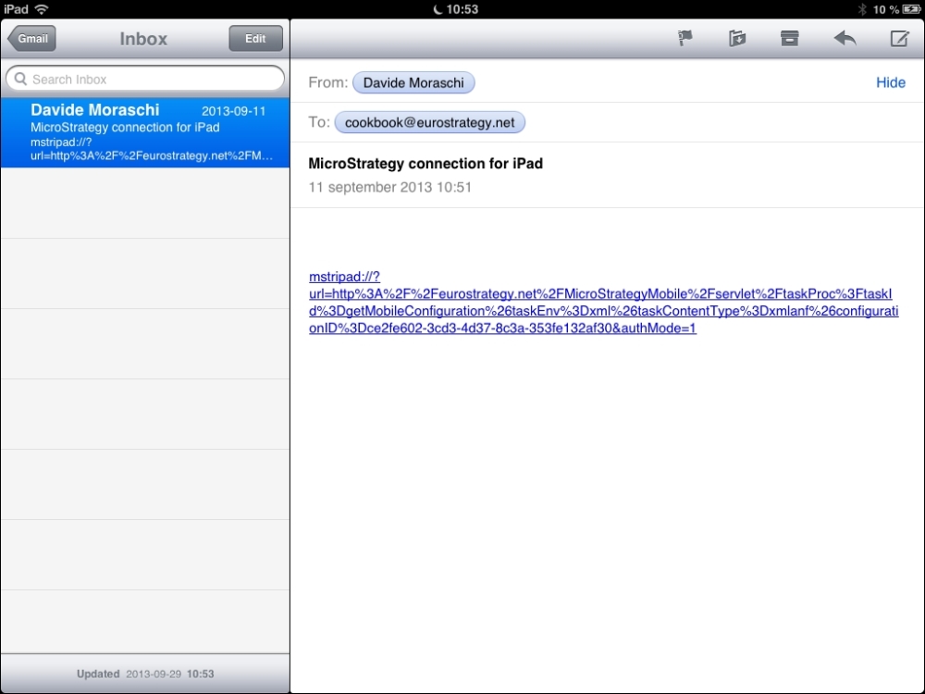Flag the open email

[684, 38]
